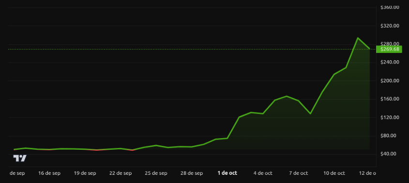Click the chart line's highest peak point
This screenshot has width=409, height=183.
(358, 38)
